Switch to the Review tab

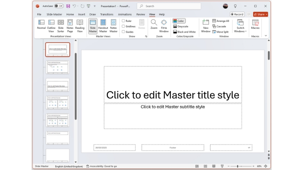141,14
